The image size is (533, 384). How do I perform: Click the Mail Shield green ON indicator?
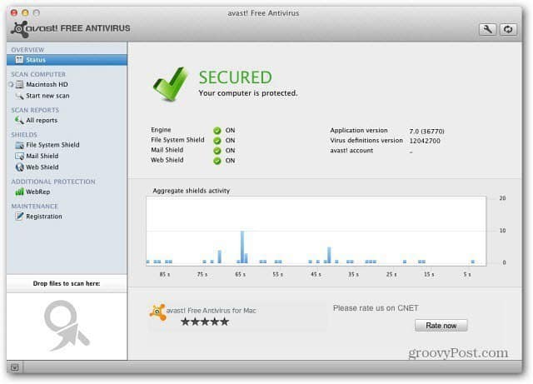pyautogui.click(x=217, y=151)
